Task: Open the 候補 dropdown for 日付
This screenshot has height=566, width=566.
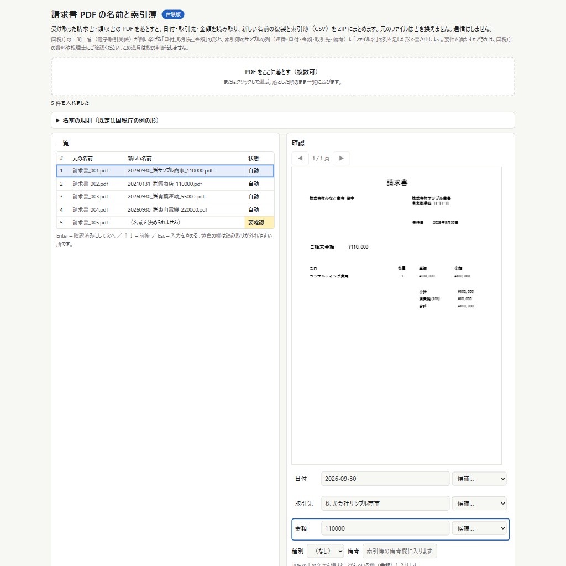Action: pos(479,479)
